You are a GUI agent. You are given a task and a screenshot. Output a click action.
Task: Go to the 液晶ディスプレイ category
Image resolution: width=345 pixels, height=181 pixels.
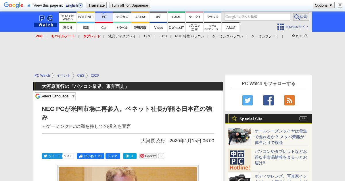[122, 36]
